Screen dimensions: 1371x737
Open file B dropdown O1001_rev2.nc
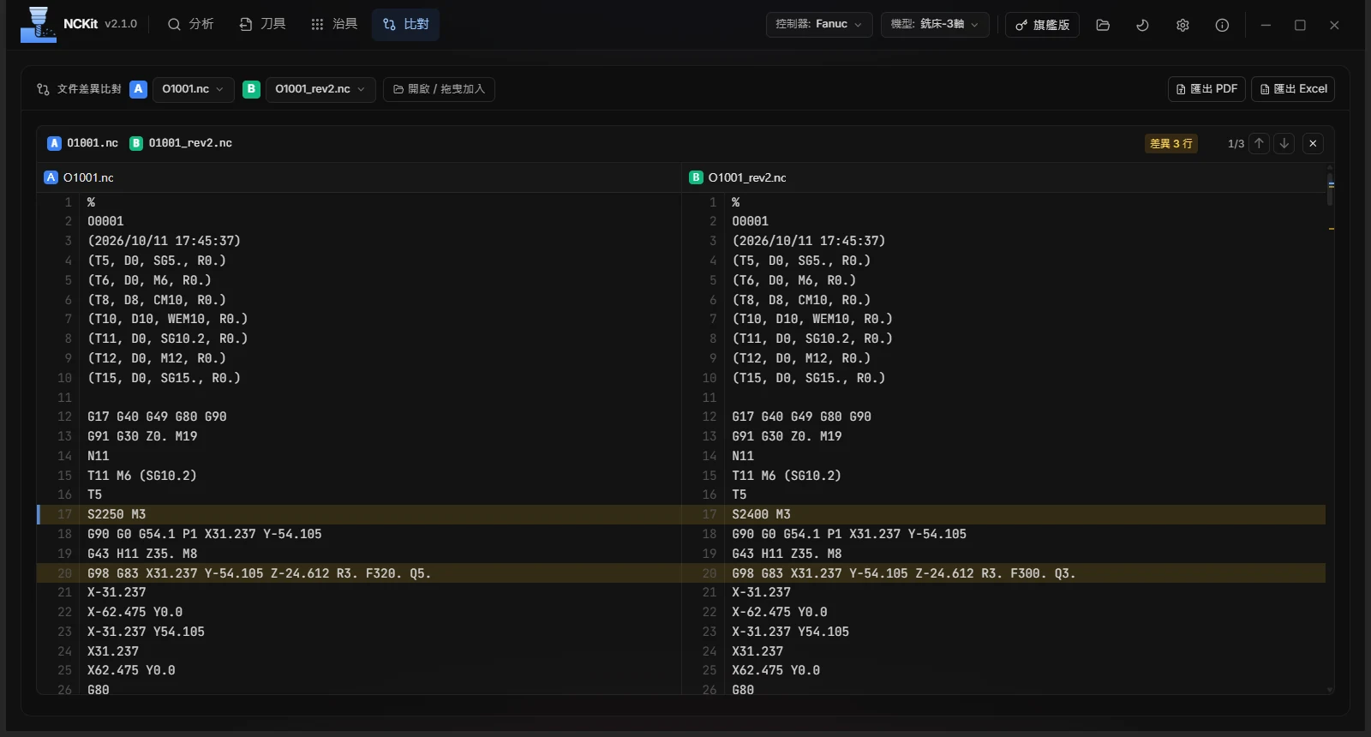pyautogui.click(x=320, y=89)
